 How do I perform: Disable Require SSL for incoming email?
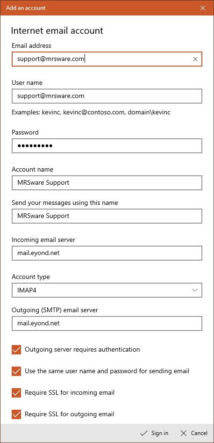17,392
